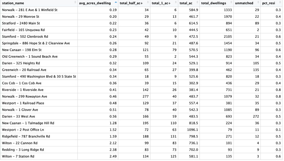Select the Norwalk – 29 Monroe St row
284x161 pixels.
point(141,16)
